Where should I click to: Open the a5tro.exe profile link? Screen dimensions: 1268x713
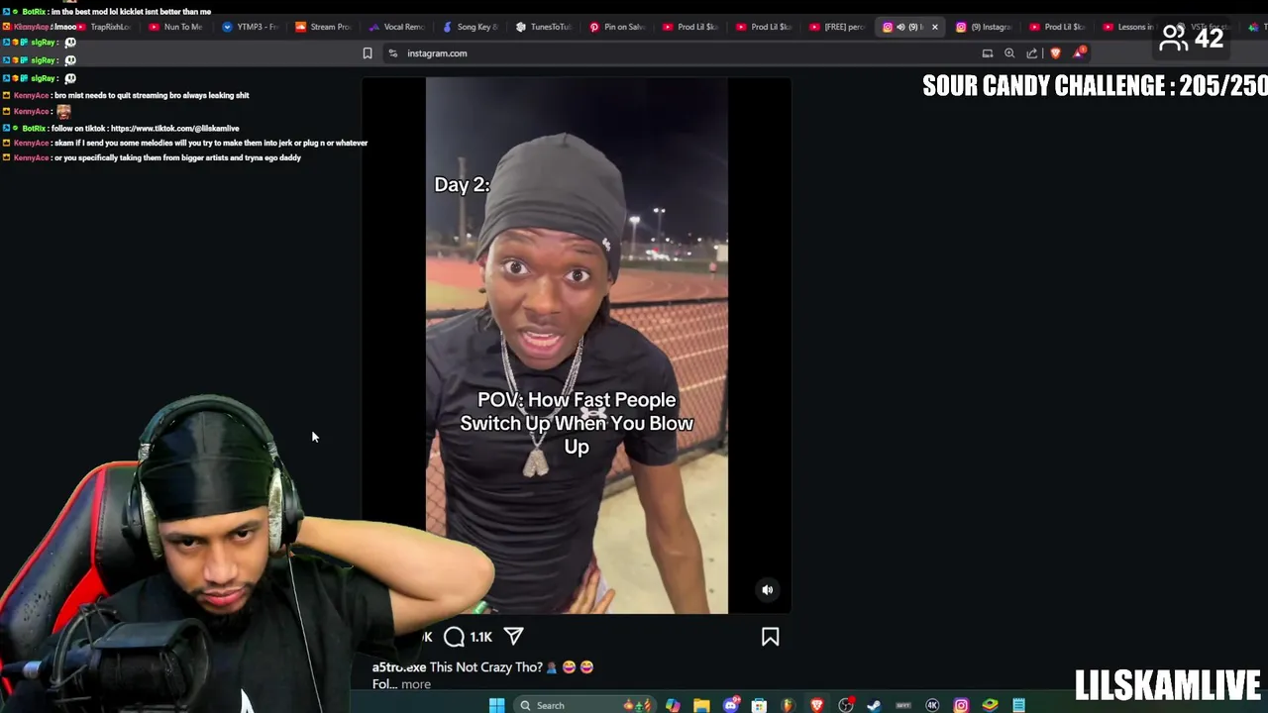coord(399,666)
